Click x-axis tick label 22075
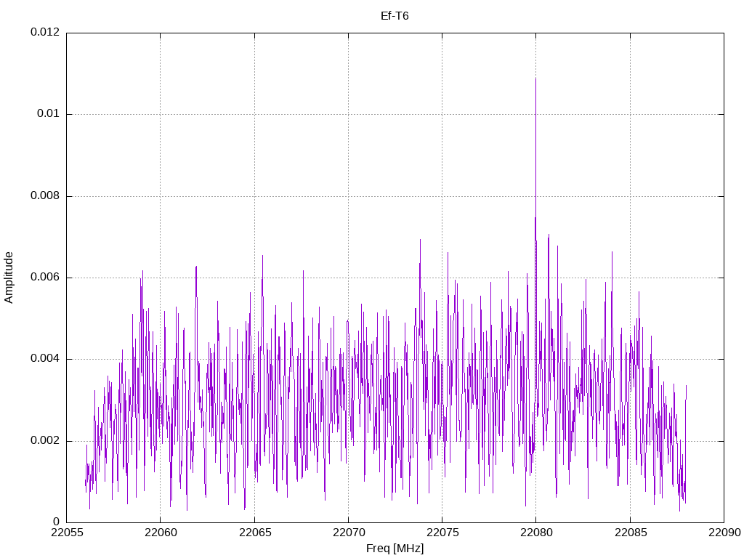Image resolution: width=744 pixels, height=558 pixels. tap(442, 533)
